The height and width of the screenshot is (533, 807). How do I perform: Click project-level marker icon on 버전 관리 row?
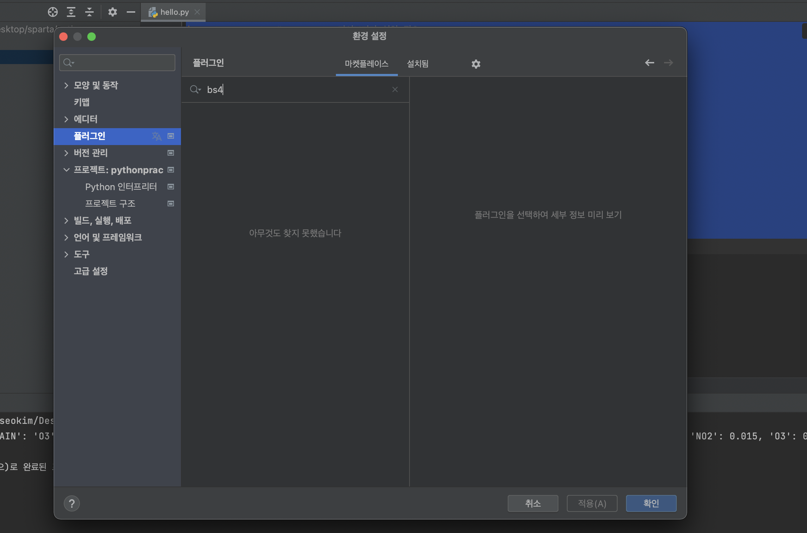click(x=171, y=153)
